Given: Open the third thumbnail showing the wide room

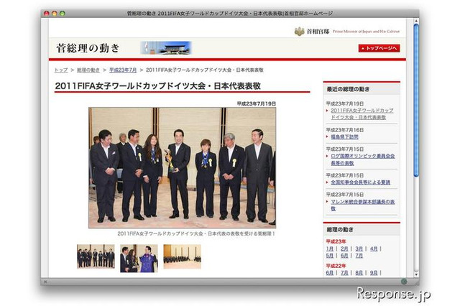Looking at the screenshot, I should [x=182, y=256].
